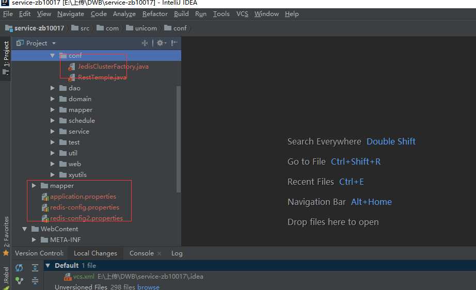Expand the test folder
This screenshot has height=290, width=476.
[52, 142]
